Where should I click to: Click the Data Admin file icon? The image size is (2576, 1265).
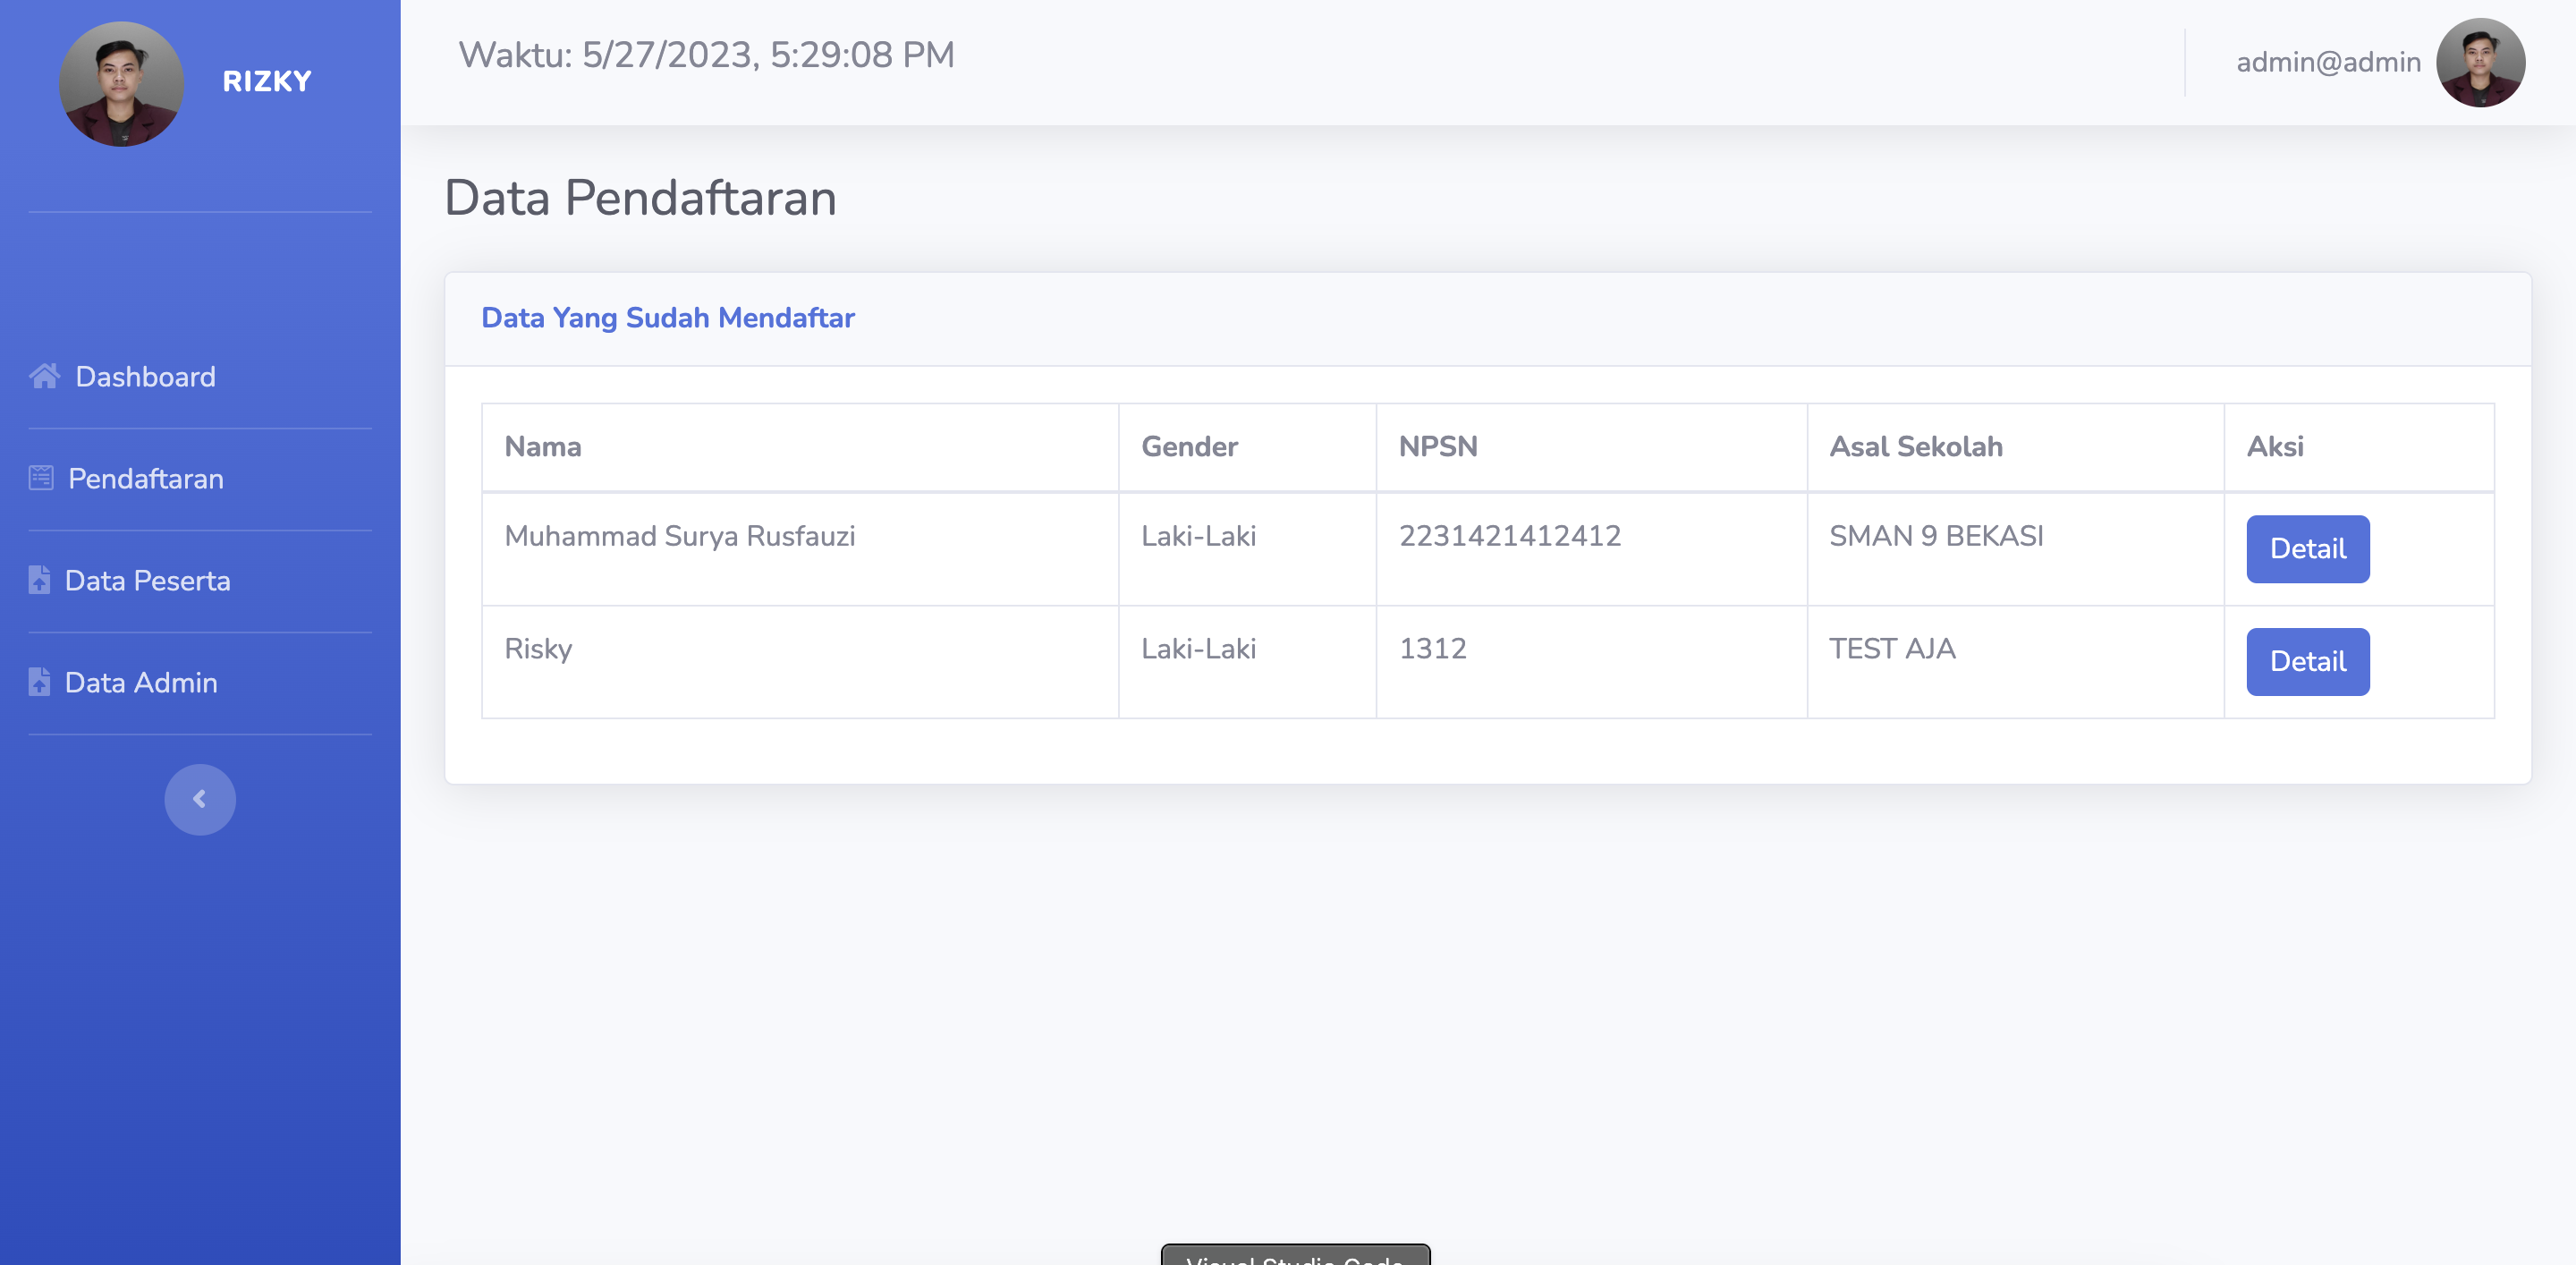pos(39,682)
